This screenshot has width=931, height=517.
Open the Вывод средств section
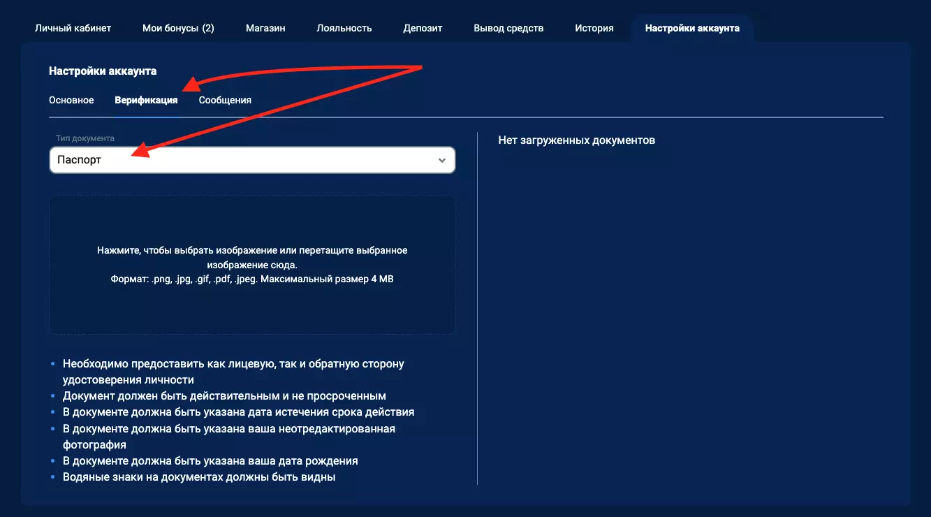(508, 28)
